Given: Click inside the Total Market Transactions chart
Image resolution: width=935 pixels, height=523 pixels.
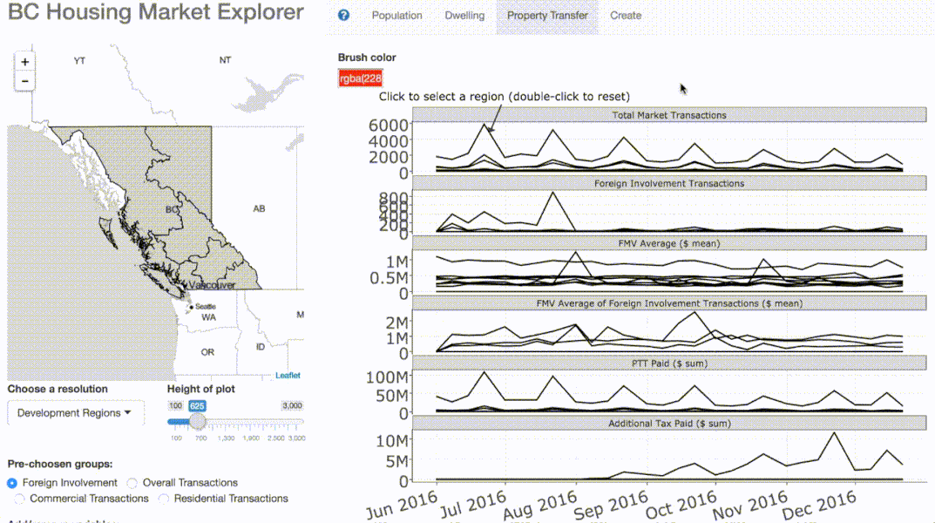Looking at the screenshot, I should [x=671, y=148].
